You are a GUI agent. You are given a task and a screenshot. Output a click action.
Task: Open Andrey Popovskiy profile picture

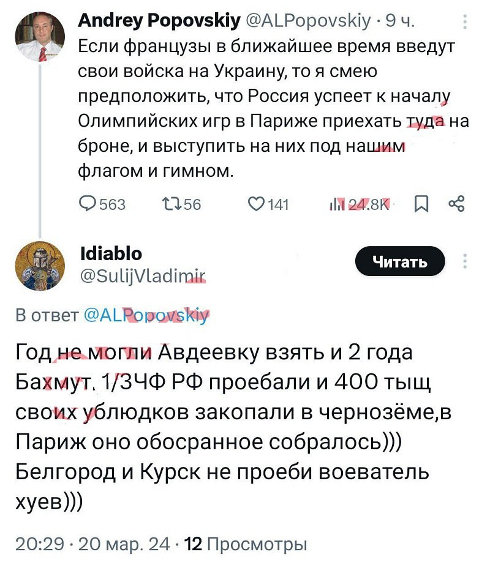[x=40, y=37]
